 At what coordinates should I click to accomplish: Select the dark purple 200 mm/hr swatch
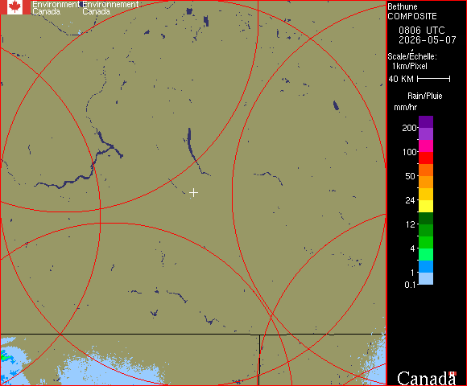tap(426, 122)
